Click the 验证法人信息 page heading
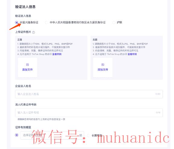 (25, 7)
